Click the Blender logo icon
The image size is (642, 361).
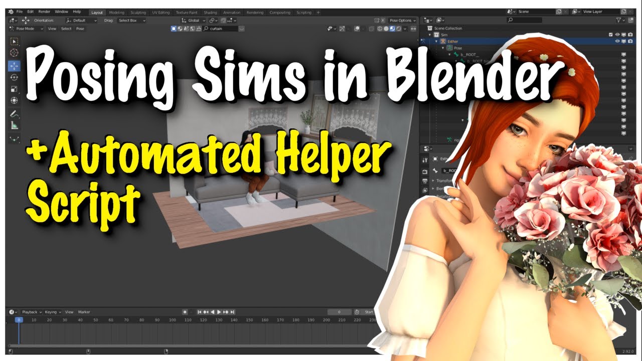[11, 12]
